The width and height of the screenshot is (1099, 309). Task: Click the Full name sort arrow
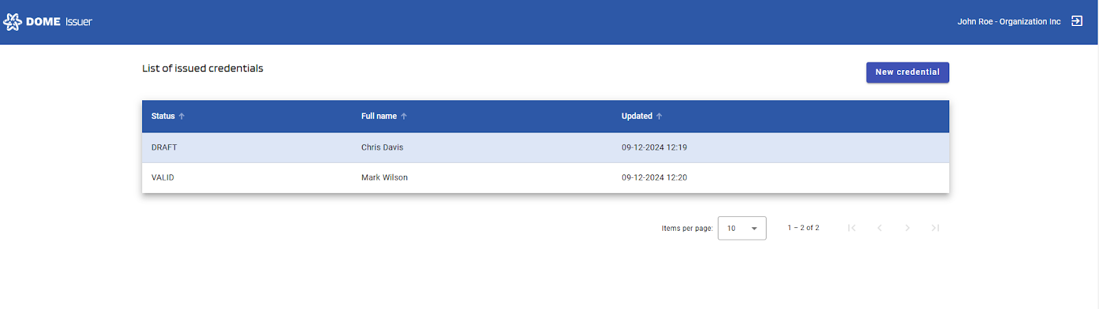click(404, 117)
